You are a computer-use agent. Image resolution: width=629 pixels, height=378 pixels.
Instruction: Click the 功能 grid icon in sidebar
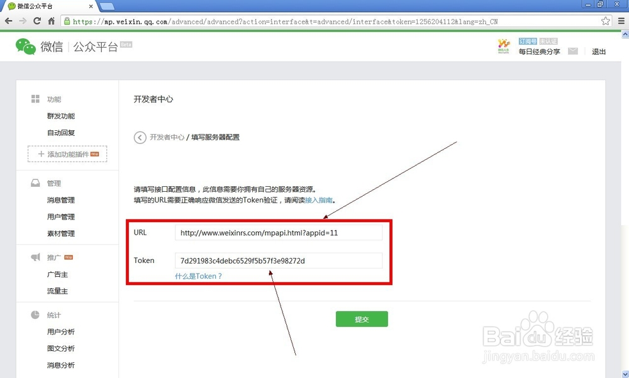(35, 99)
